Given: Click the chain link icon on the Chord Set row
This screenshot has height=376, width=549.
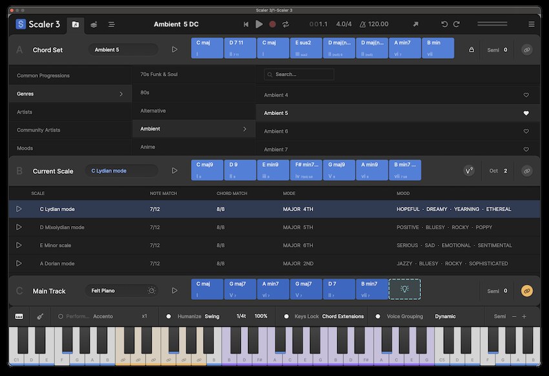Looking at the screenshot, I should click(526, 48).
